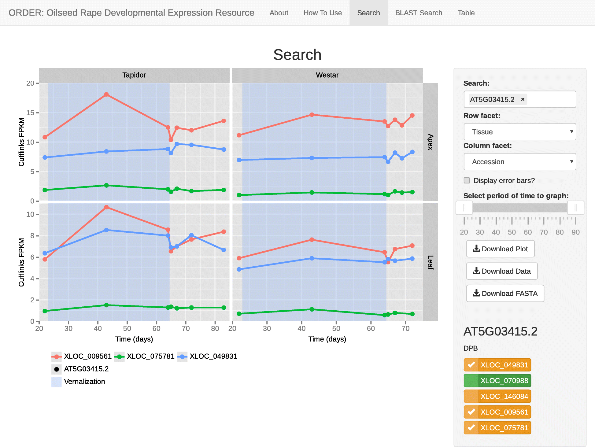
Task: Click the XLOC_049831 blue legend swatch
Action: point(182,356)
